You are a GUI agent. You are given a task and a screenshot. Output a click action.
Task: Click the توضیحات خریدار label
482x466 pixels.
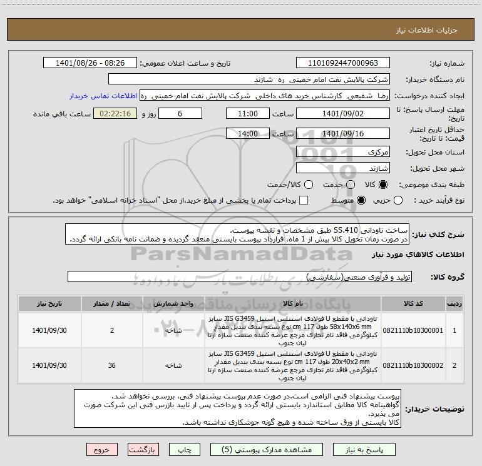pyautogui.click(x=434, y=409)
